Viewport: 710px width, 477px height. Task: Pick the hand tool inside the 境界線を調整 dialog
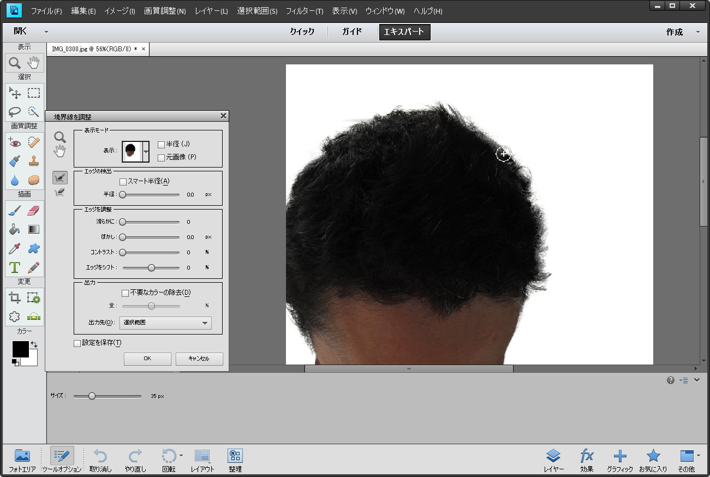point(60,151)
